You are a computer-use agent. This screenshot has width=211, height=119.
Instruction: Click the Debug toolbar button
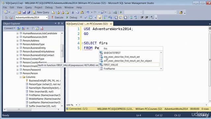pos(72,18)
